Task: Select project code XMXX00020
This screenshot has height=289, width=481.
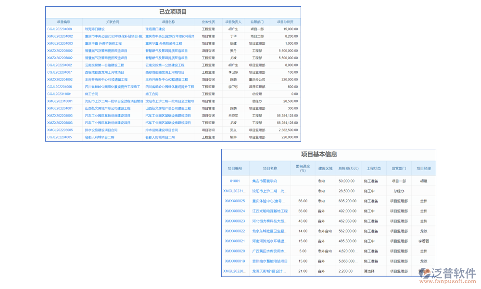Action: point(235,251)
